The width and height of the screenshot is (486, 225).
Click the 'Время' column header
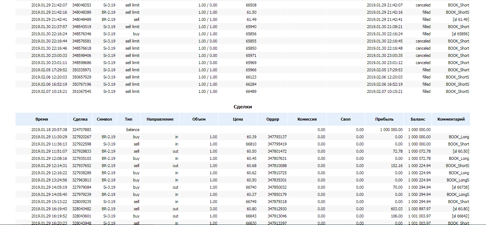click(x=42, y=119)
